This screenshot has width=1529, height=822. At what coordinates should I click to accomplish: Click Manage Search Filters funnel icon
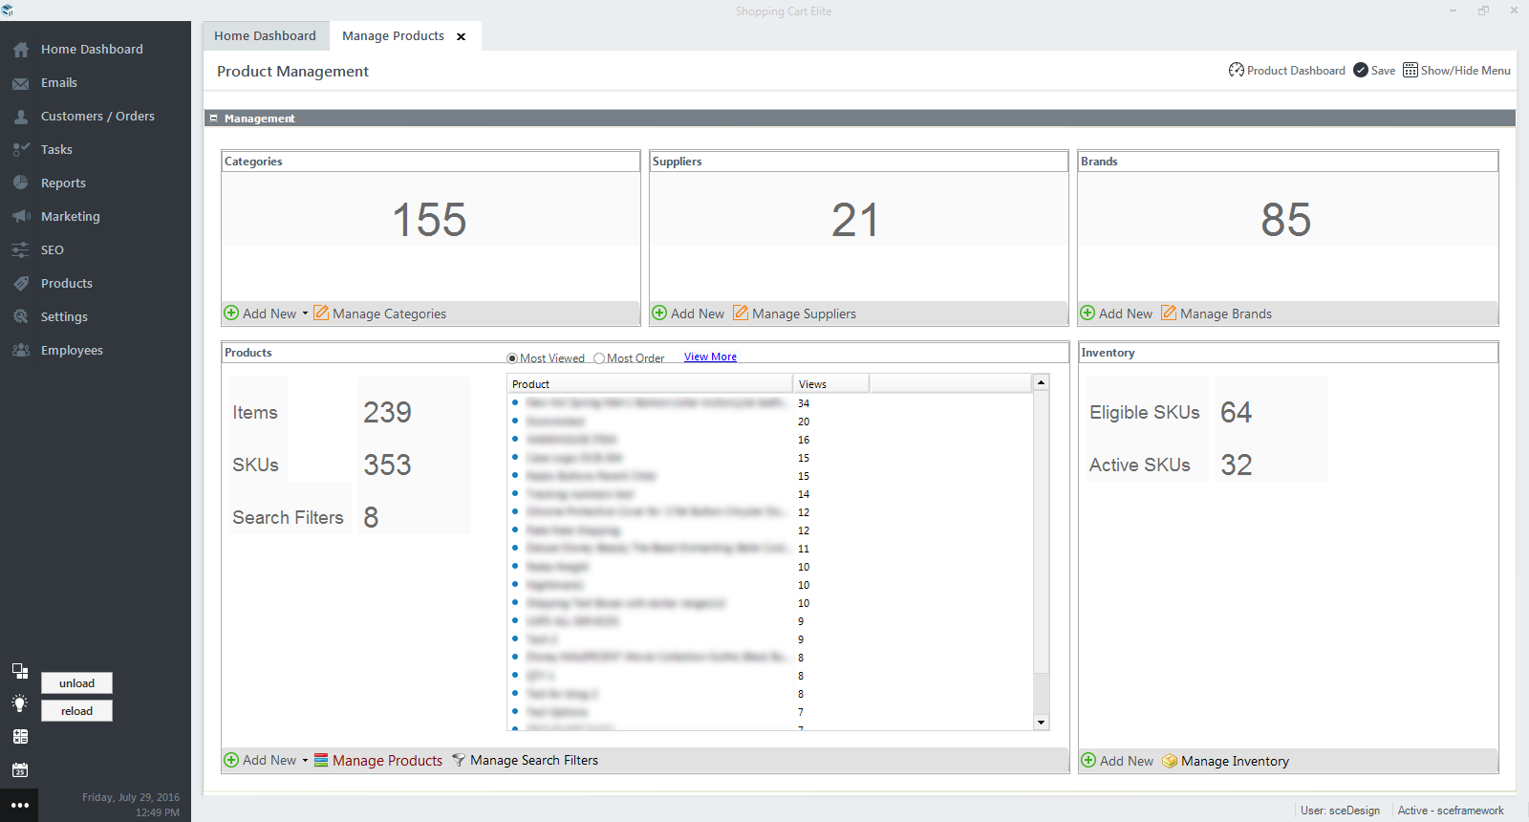click(459, 760)
